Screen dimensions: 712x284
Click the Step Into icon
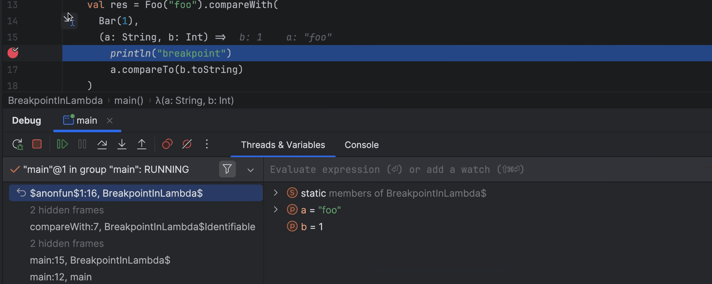pos(122,144)
